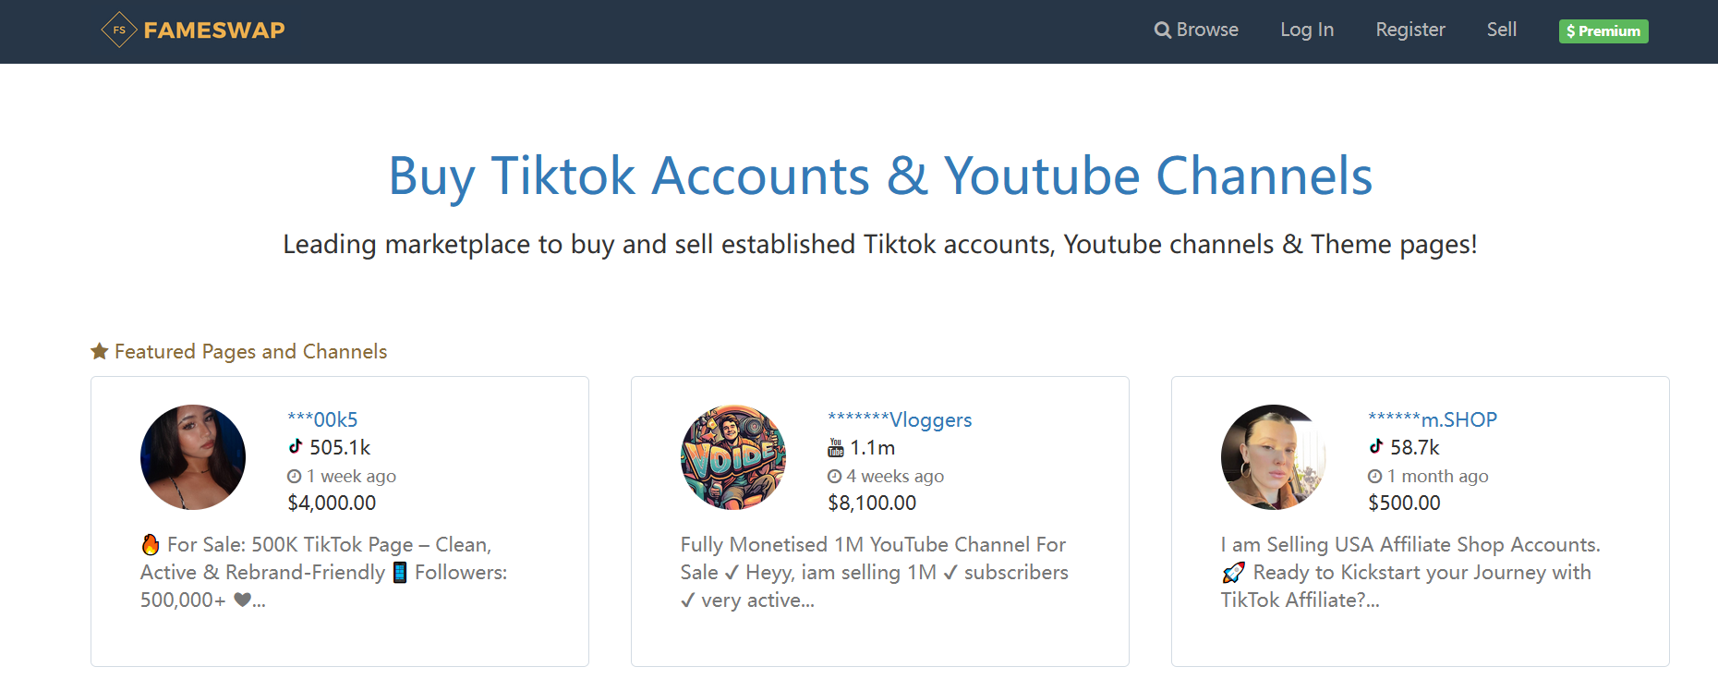Image resolution: width=1718 pixels, height=679 pixels.
Task: Click the Browse search magnifier icon
Action: [x=1162, y=30]
